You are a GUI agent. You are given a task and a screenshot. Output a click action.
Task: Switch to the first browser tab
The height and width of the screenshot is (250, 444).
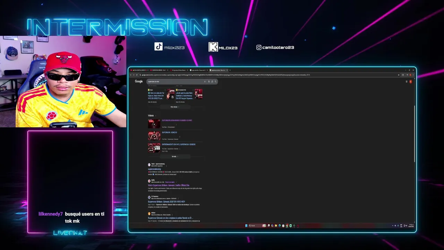(139, 70)
